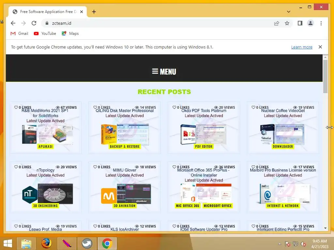The height and width of the screenshot is (250, 334).
Task: Click the muted volume tray icon
Action: click(303, 244)
